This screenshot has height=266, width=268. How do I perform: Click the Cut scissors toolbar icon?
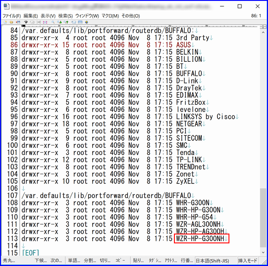[x=39, y=22]
